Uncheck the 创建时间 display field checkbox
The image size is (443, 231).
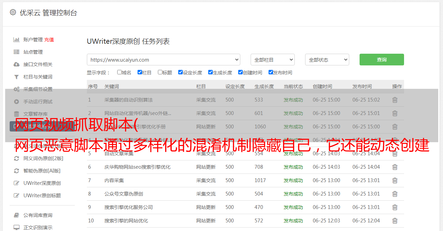click(240, 72)
